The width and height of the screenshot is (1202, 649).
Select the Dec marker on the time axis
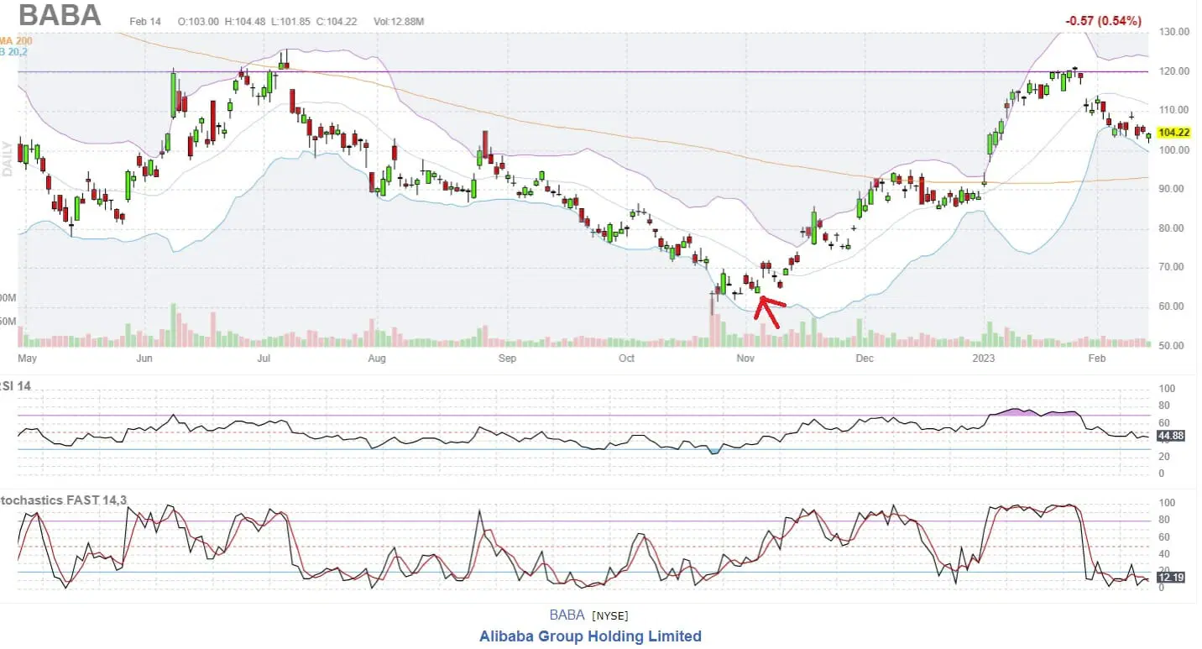coord(864,359)
